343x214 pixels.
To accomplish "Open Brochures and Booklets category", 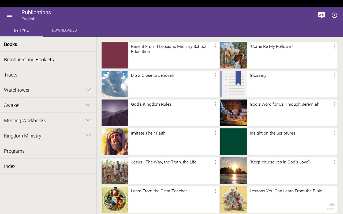I will pyautogui.click(x=29, y=60).
